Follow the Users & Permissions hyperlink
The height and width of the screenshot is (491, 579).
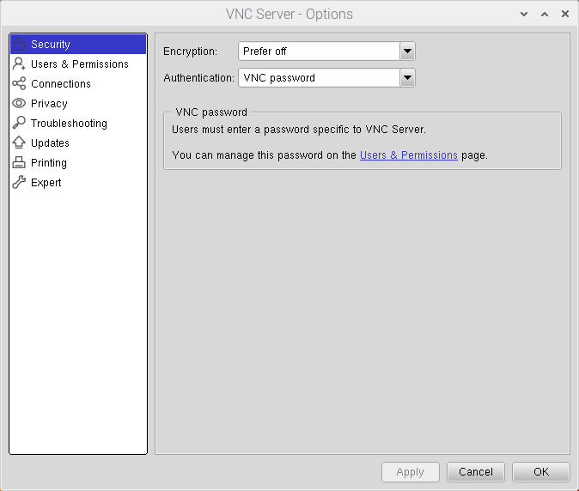(x=408, y=155)
